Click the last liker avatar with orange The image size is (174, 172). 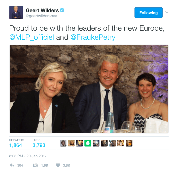point(129,143)
